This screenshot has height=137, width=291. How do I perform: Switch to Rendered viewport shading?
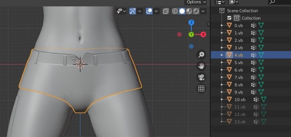coord(196,11)
